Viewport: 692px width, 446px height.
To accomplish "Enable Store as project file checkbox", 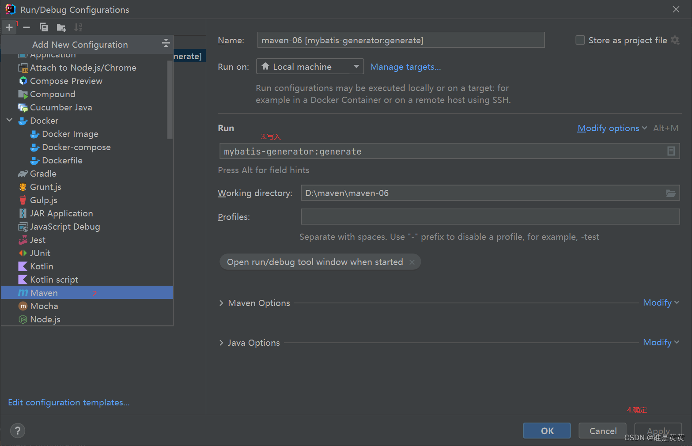I will coord(580,40).
